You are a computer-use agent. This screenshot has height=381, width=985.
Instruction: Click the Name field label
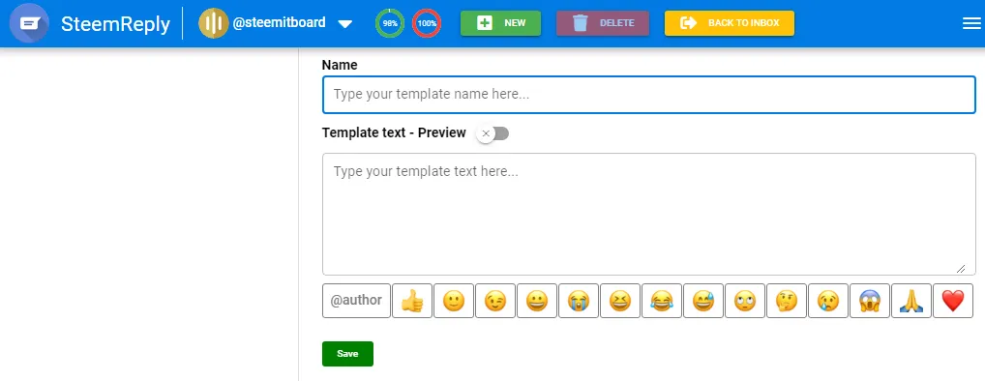[340, 65]
